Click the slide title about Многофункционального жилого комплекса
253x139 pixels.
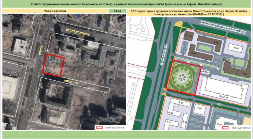click(126, 3)
